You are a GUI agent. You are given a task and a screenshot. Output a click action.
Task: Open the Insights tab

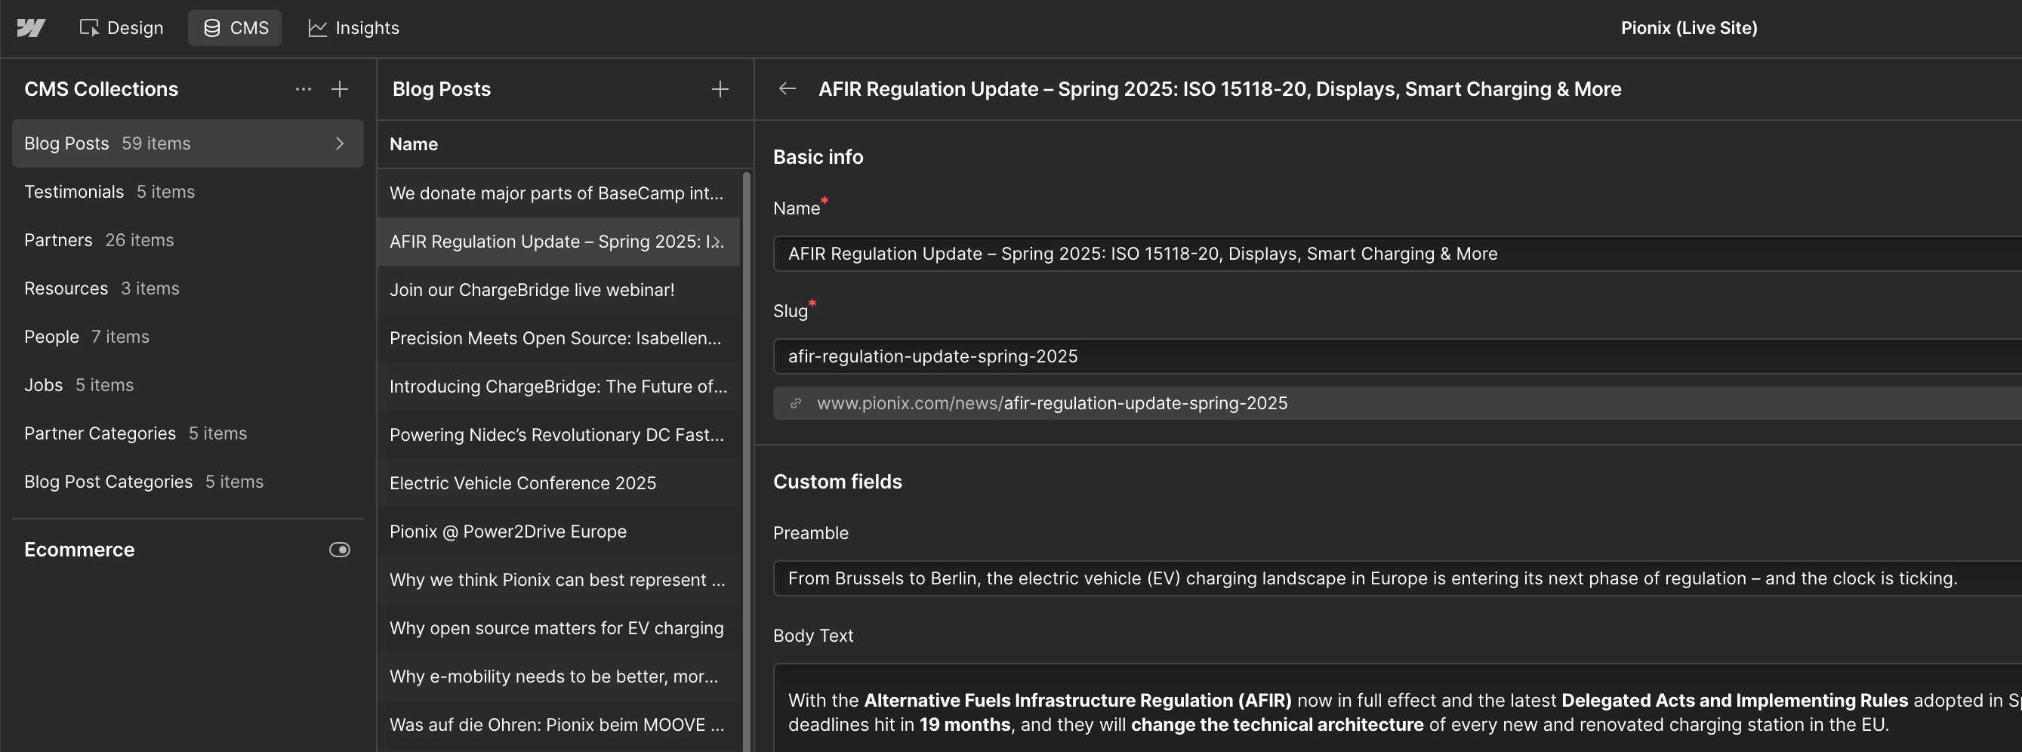pos(354,28)
